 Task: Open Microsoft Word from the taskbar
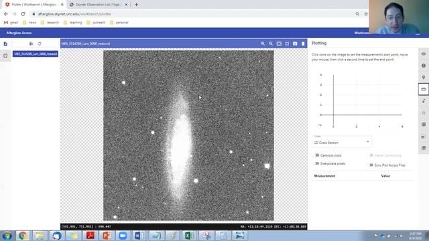pyautogui.click(x=139, y=236)
